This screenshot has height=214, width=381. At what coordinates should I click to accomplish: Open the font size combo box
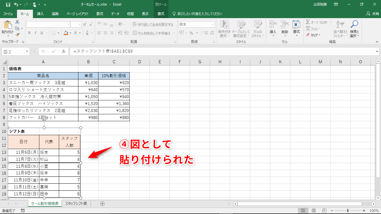76,25
